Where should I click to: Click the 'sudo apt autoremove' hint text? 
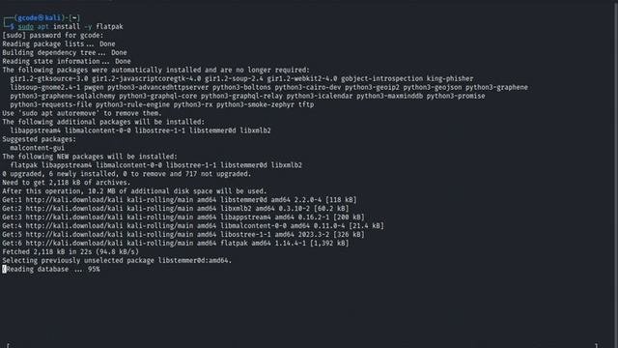[x=59, y=113]
